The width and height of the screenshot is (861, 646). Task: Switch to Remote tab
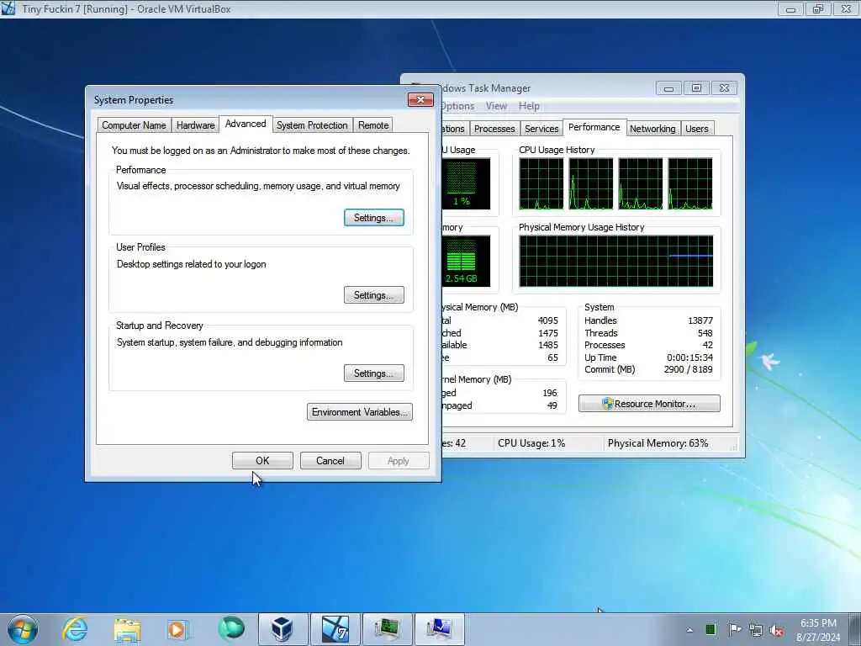[x=373, y=125]
